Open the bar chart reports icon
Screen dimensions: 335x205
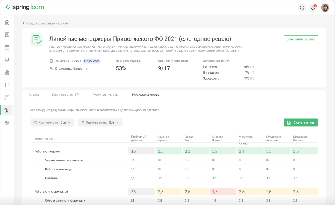pos(7,73)
